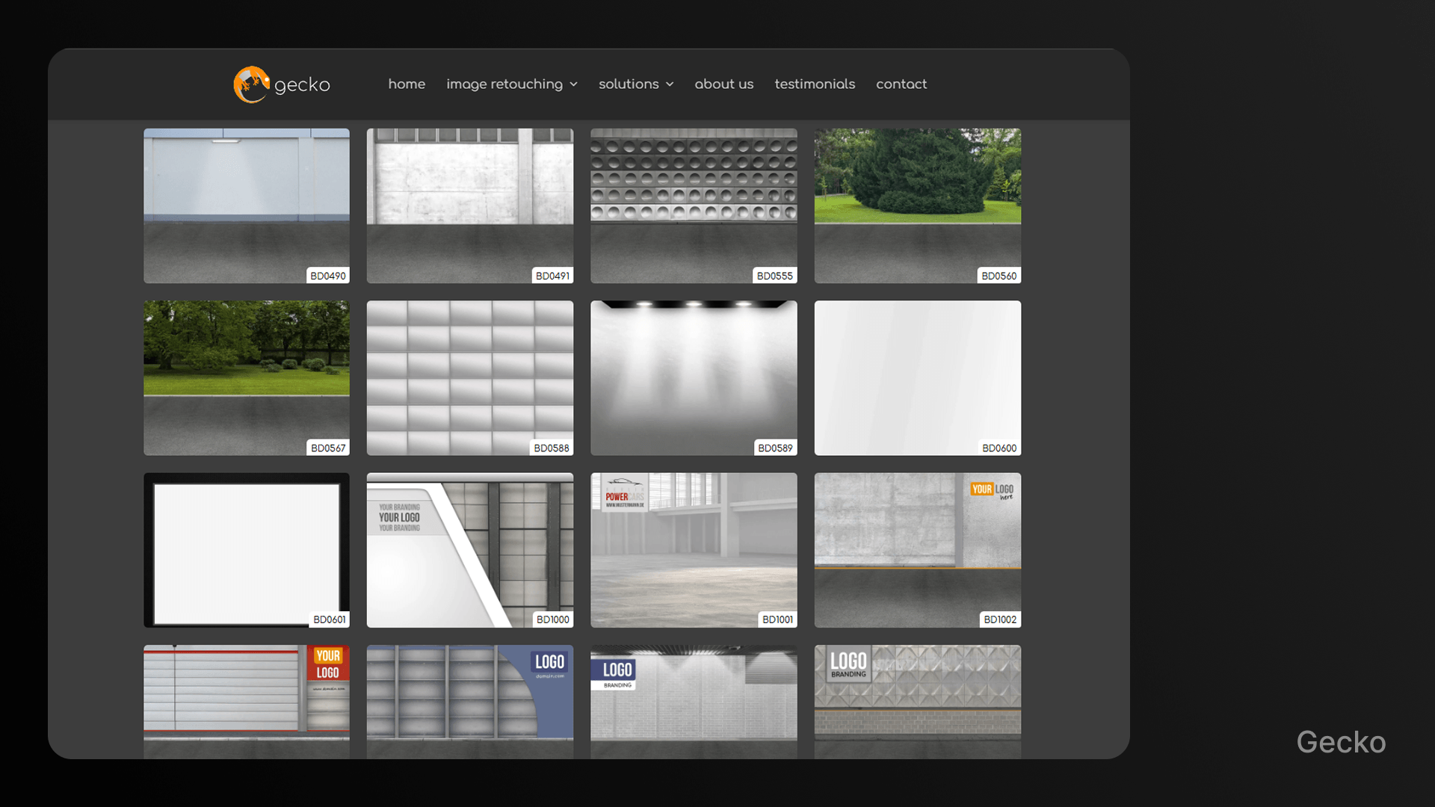Click the gecko lizard logo icon
Viewport: 1435px width, 807px height.
click(251, 84)
